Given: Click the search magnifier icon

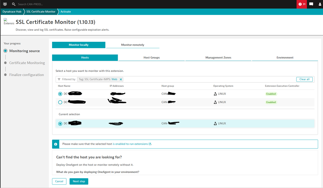Looking at the screenshot, I should tap(14, 4).
